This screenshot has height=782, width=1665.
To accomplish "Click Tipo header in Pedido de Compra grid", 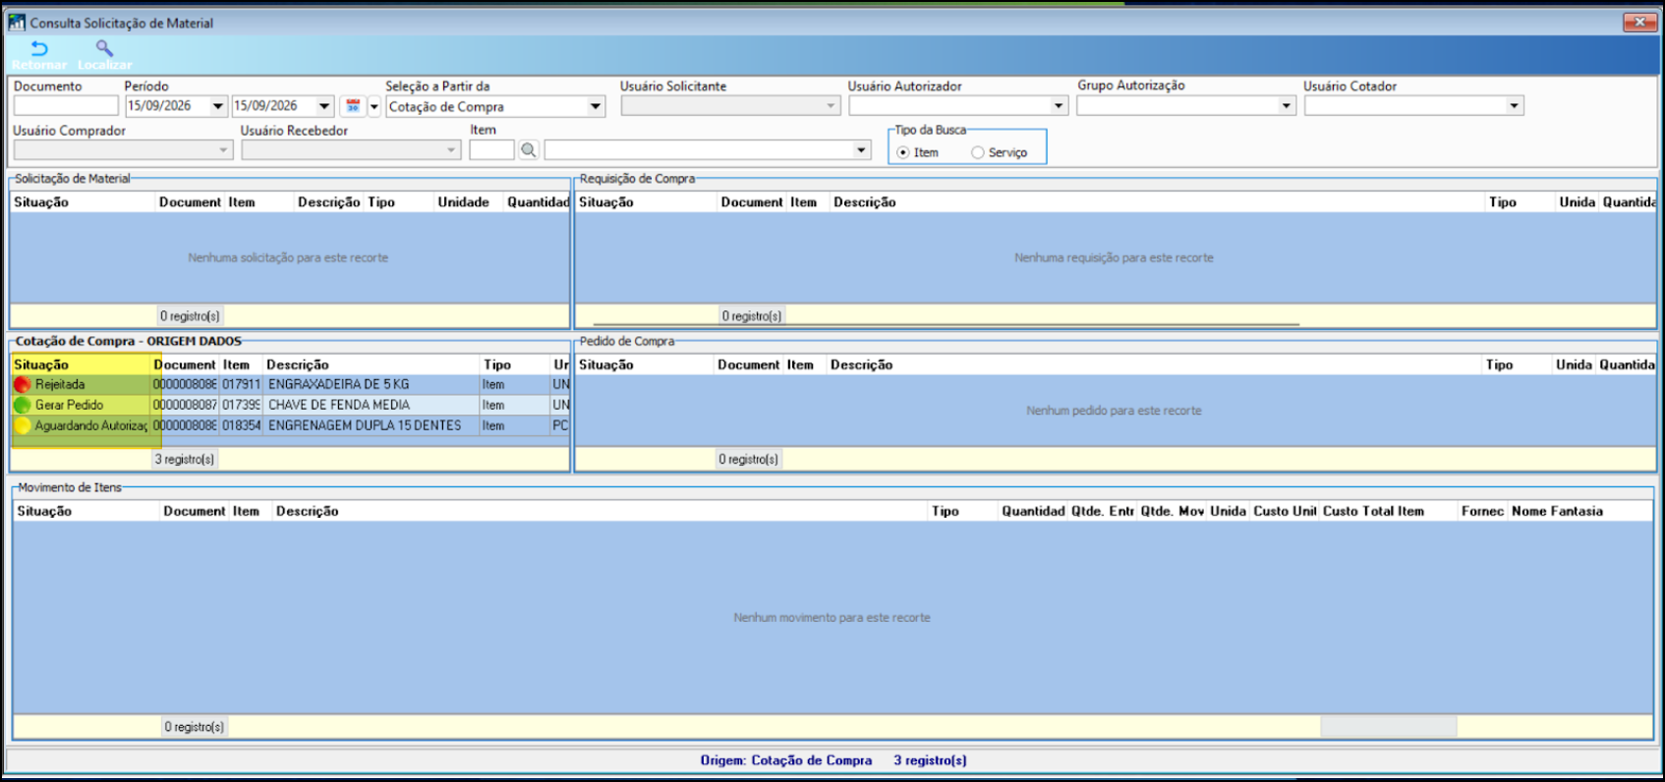I will [1499, 364].
